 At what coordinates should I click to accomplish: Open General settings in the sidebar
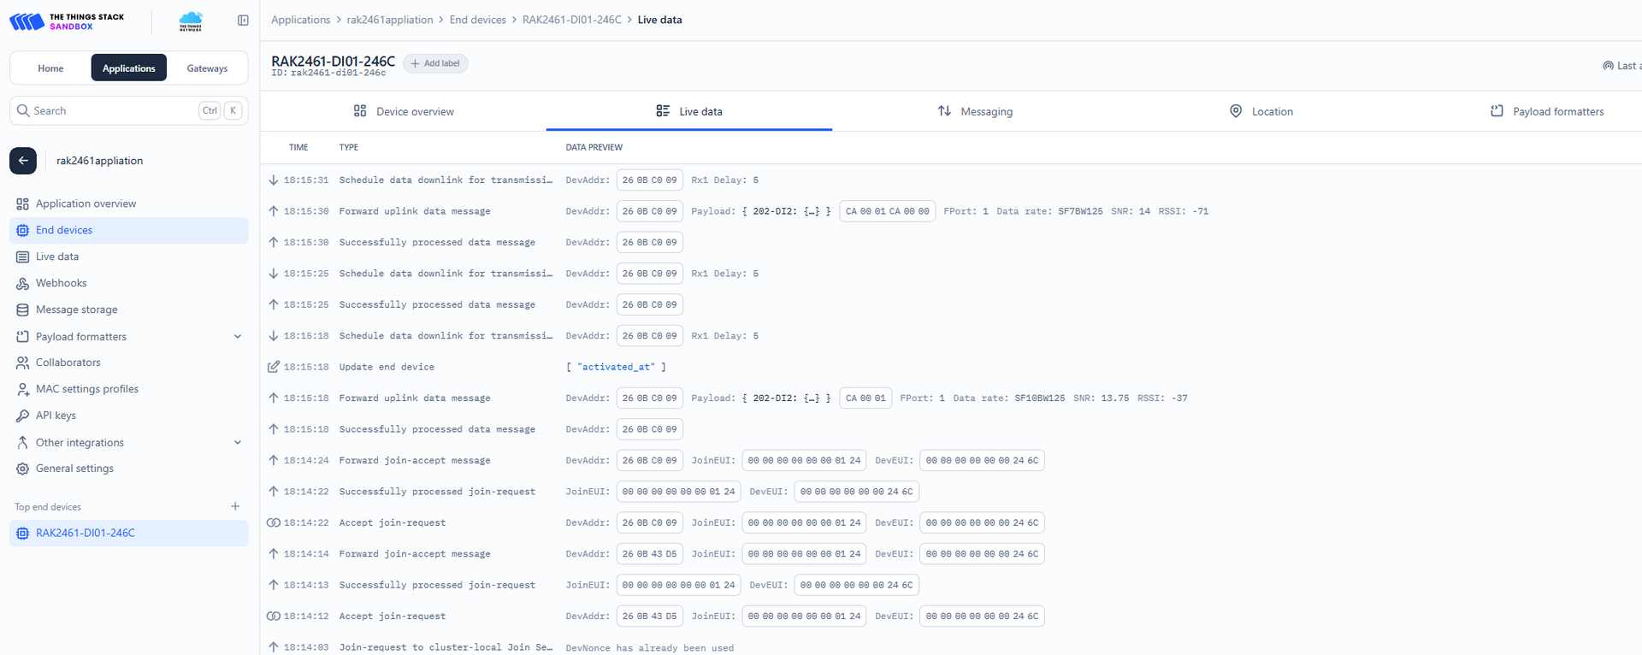(x=74, y=469)
